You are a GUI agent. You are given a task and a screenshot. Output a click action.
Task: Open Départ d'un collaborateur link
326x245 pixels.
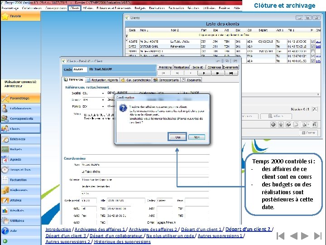tap(117, 235)
